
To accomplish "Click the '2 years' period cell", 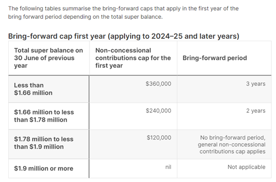I will 224,116.
